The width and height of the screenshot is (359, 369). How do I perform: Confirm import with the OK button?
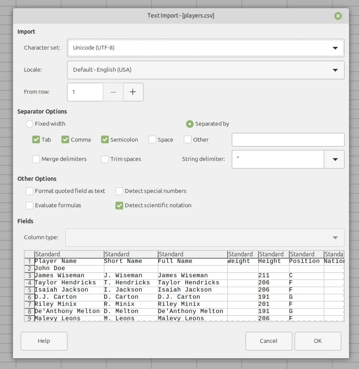[x=318, y=341]
